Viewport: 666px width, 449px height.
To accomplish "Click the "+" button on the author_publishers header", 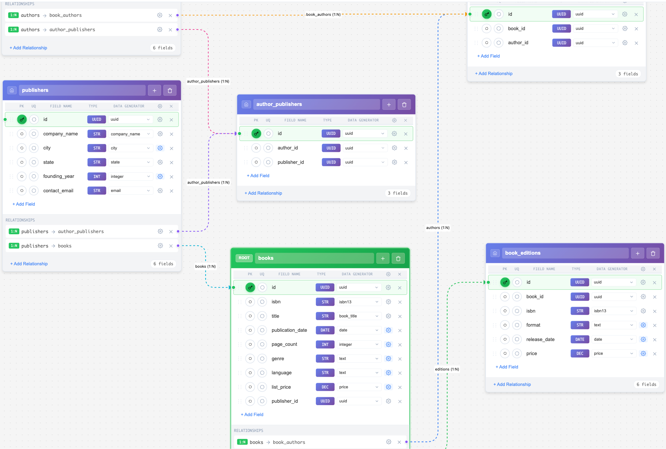I will click(389, 104).
